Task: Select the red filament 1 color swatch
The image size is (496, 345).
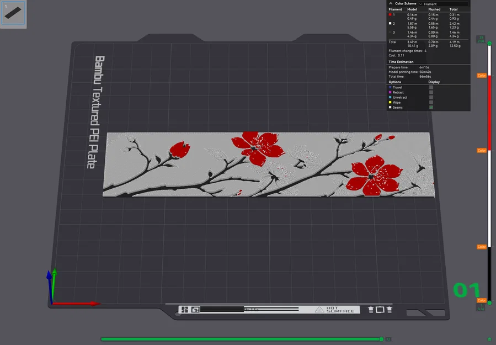Action: pyautogui.click(x=390, y=13)
